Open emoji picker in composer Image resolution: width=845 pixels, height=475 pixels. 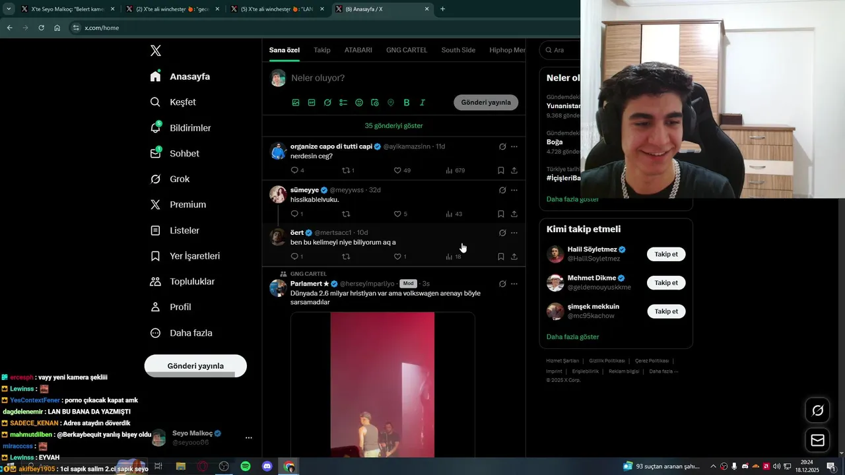(359, 102)
